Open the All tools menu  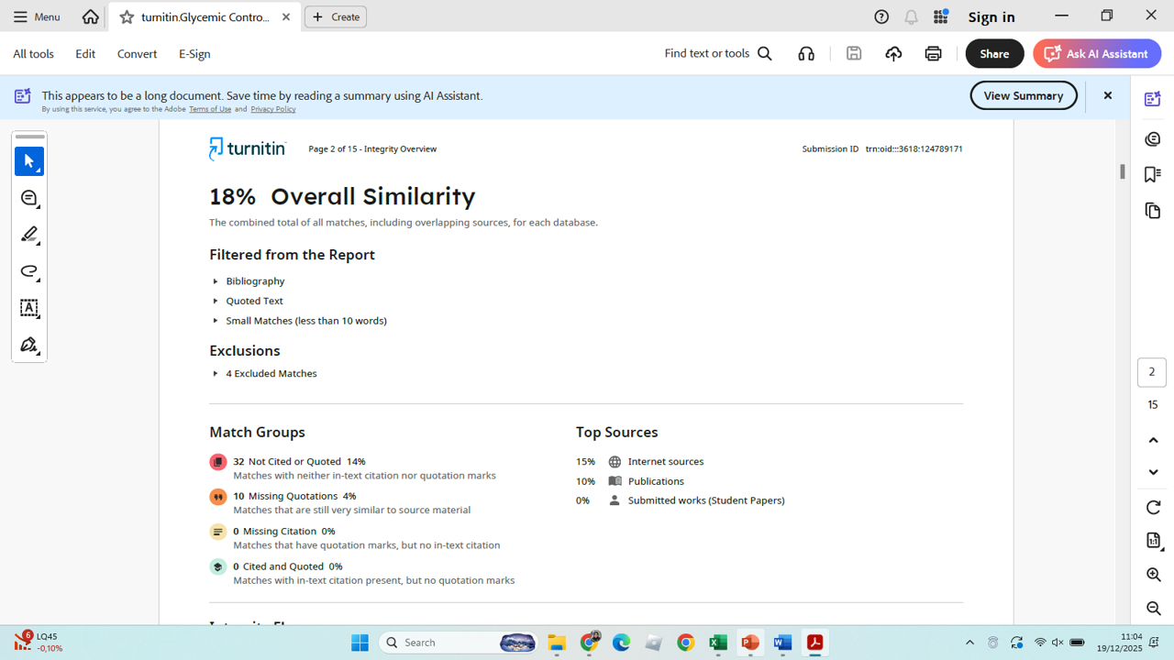coord(33,54)
